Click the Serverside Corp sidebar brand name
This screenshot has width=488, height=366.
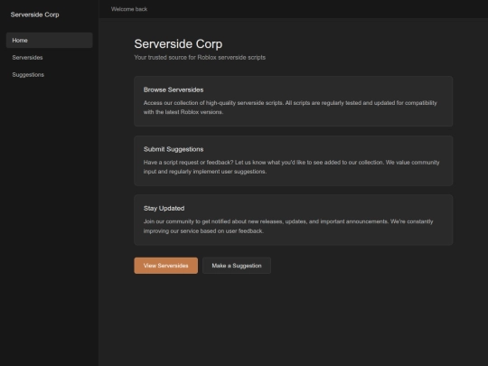point(35,14)
